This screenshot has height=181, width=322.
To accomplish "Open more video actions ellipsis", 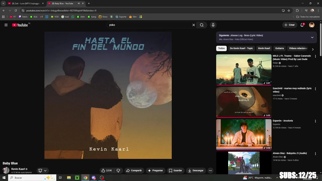I will [x=211, y=170].
